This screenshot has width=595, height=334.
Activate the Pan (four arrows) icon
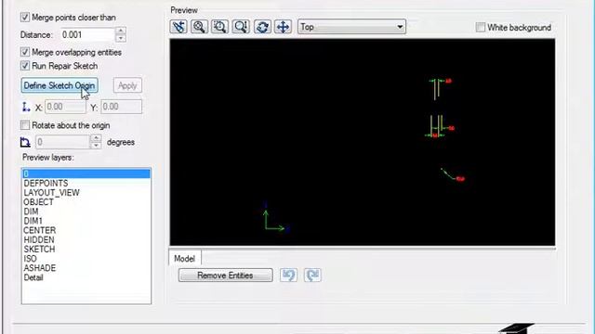point(283,27)
